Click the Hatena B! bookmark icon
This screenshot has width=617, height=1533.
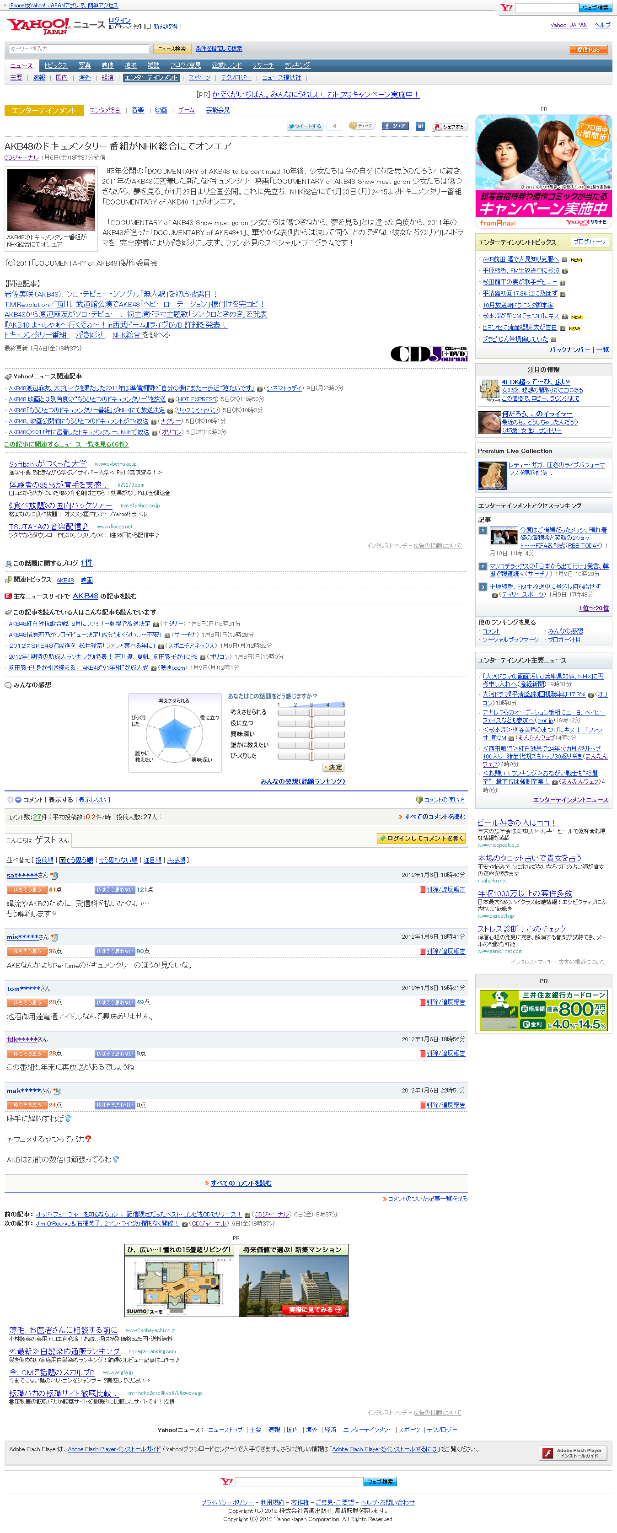tap(420, 126)
